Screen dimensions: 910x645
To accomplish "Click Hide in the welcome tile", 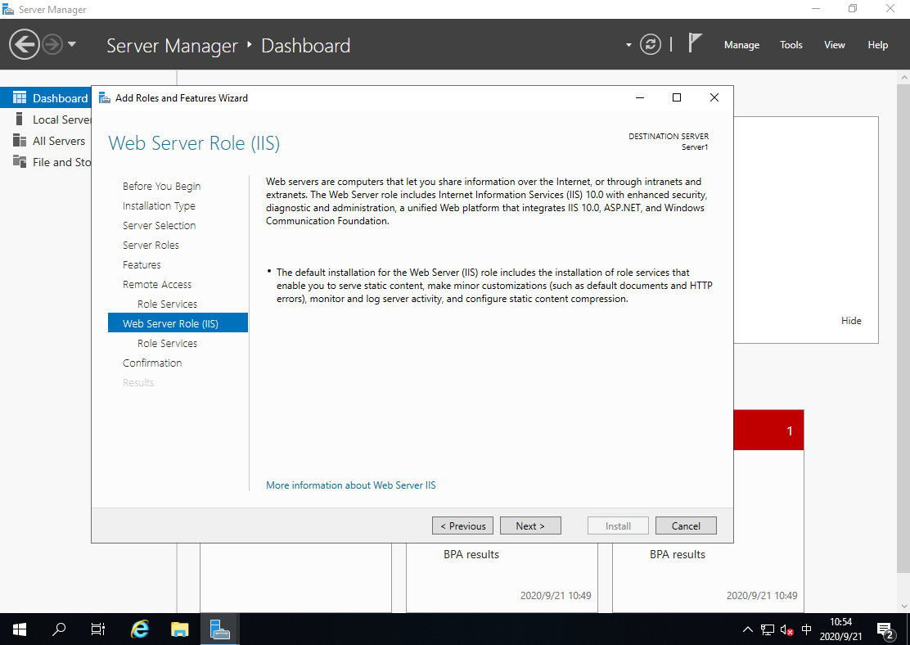I will pyautogui.click(x=851, y=321).
